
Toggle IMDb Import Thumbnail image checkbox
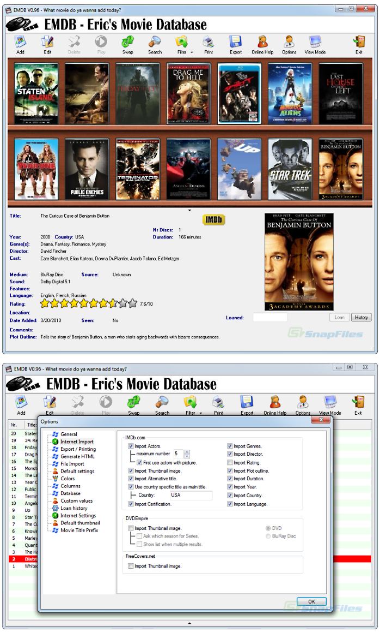pyautogui.click(x=131, y=471)
